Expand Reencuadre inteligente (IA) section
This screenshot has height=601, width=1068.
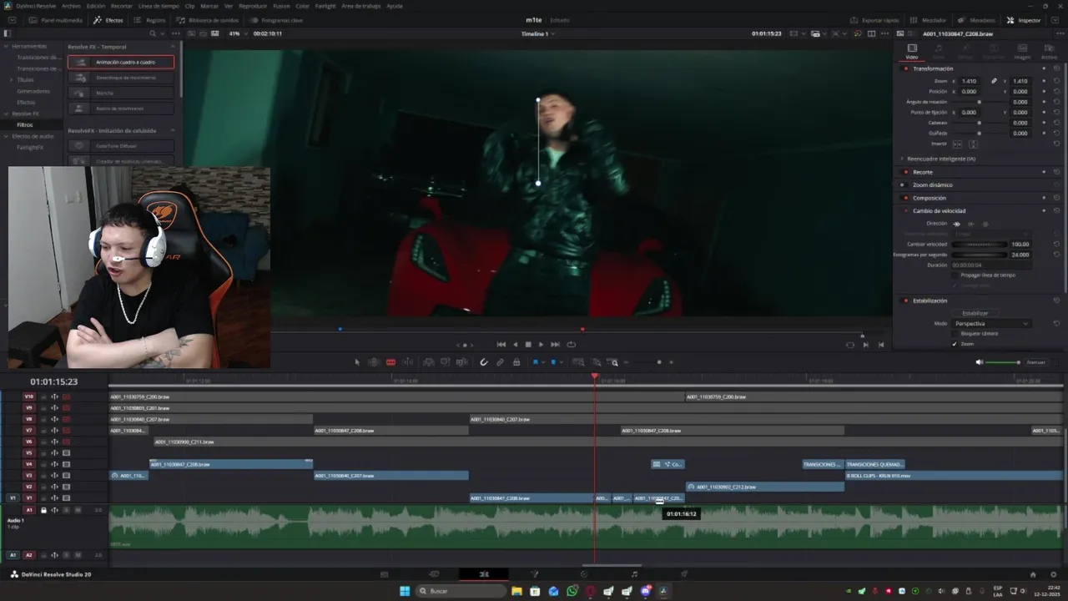coord(902,159)
